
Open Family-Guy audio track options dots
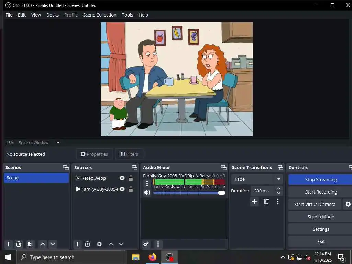pyautogui.click(x=147, y=184)
